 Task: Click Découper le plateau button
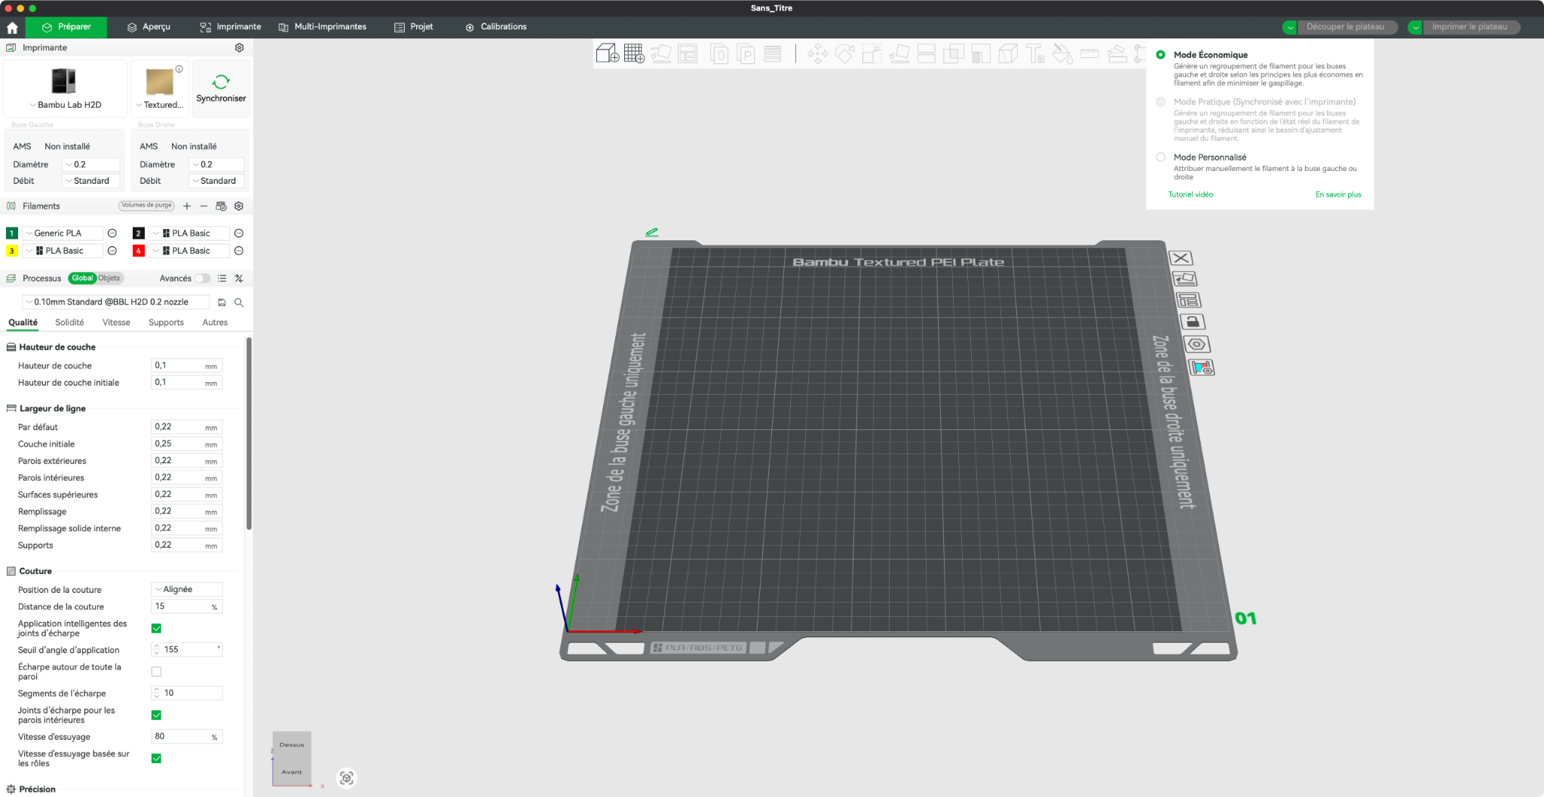1346,27
